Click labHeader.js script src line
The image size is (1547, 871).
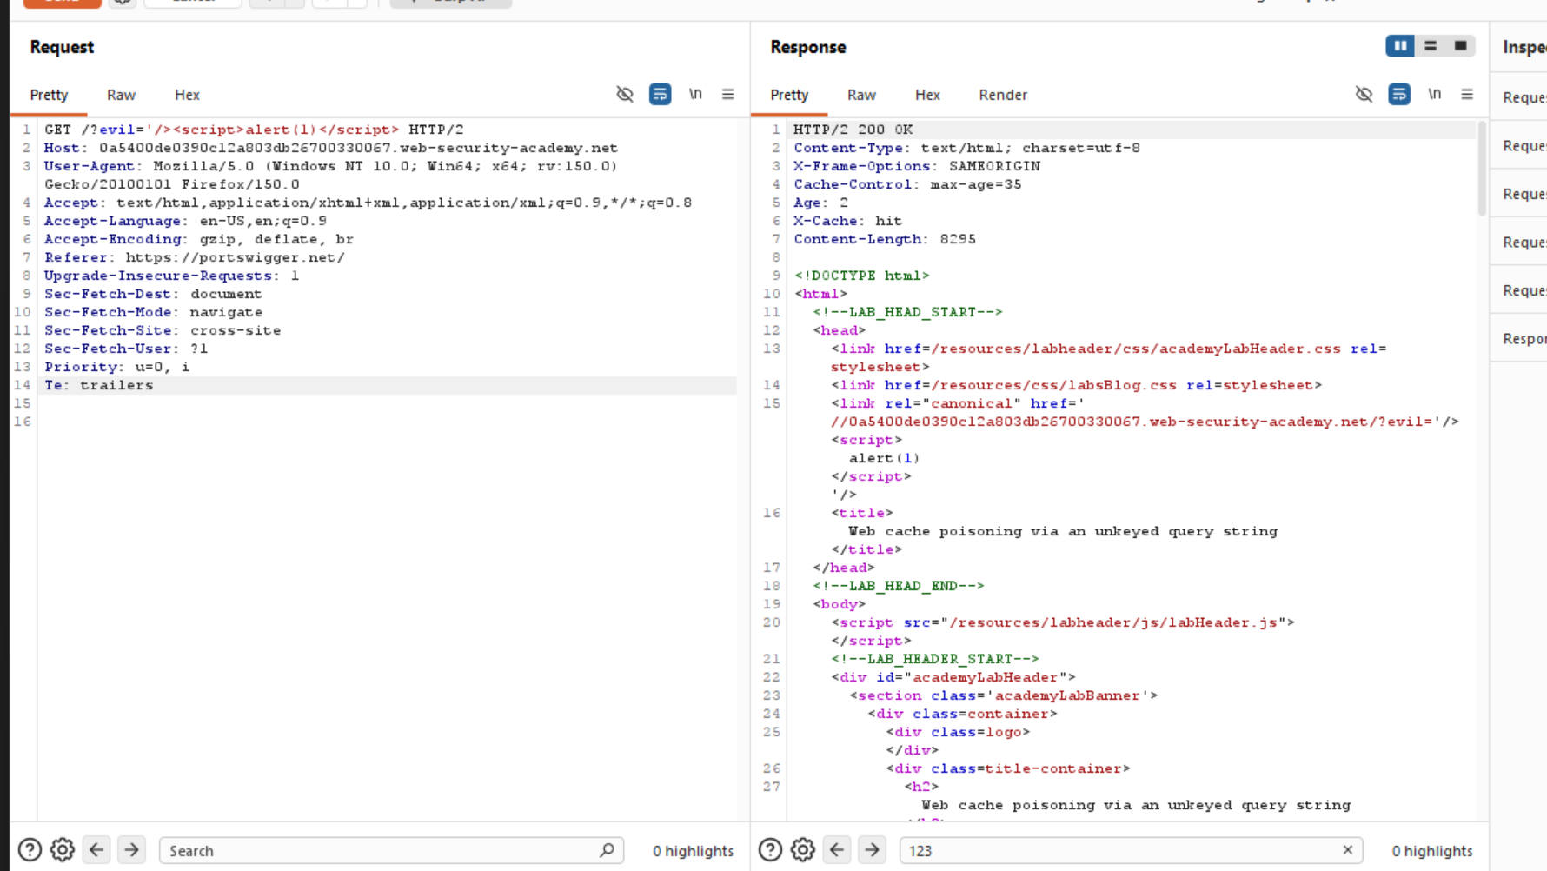(x=1062, y=622)
